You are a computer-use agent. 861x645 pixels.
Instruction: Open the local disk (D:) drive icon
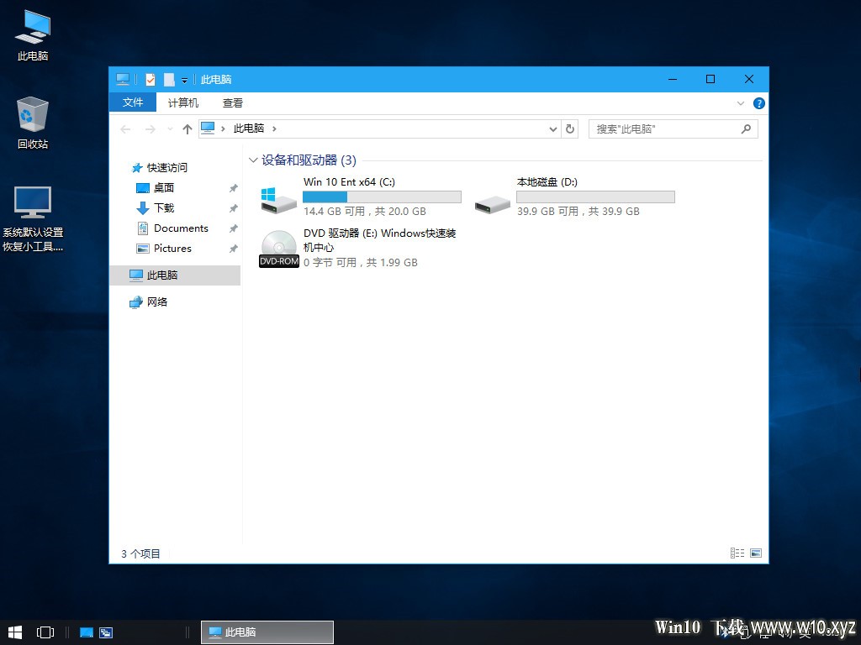click(x=492, y=202)
